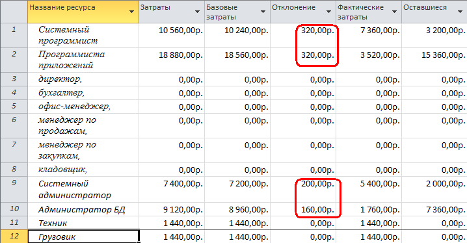Select the бухгалтер, resource name cell
This screenshot has height=243, width=467.
[x=83, y=93]
